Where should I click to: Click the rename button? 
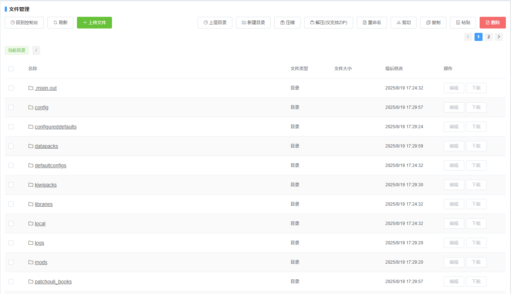coord(372,23)
